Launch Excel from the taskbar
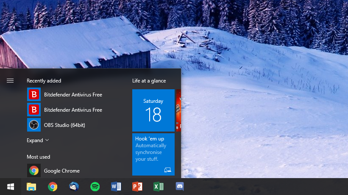Screen dimensions: 348x195 click(x=158, y=187)
